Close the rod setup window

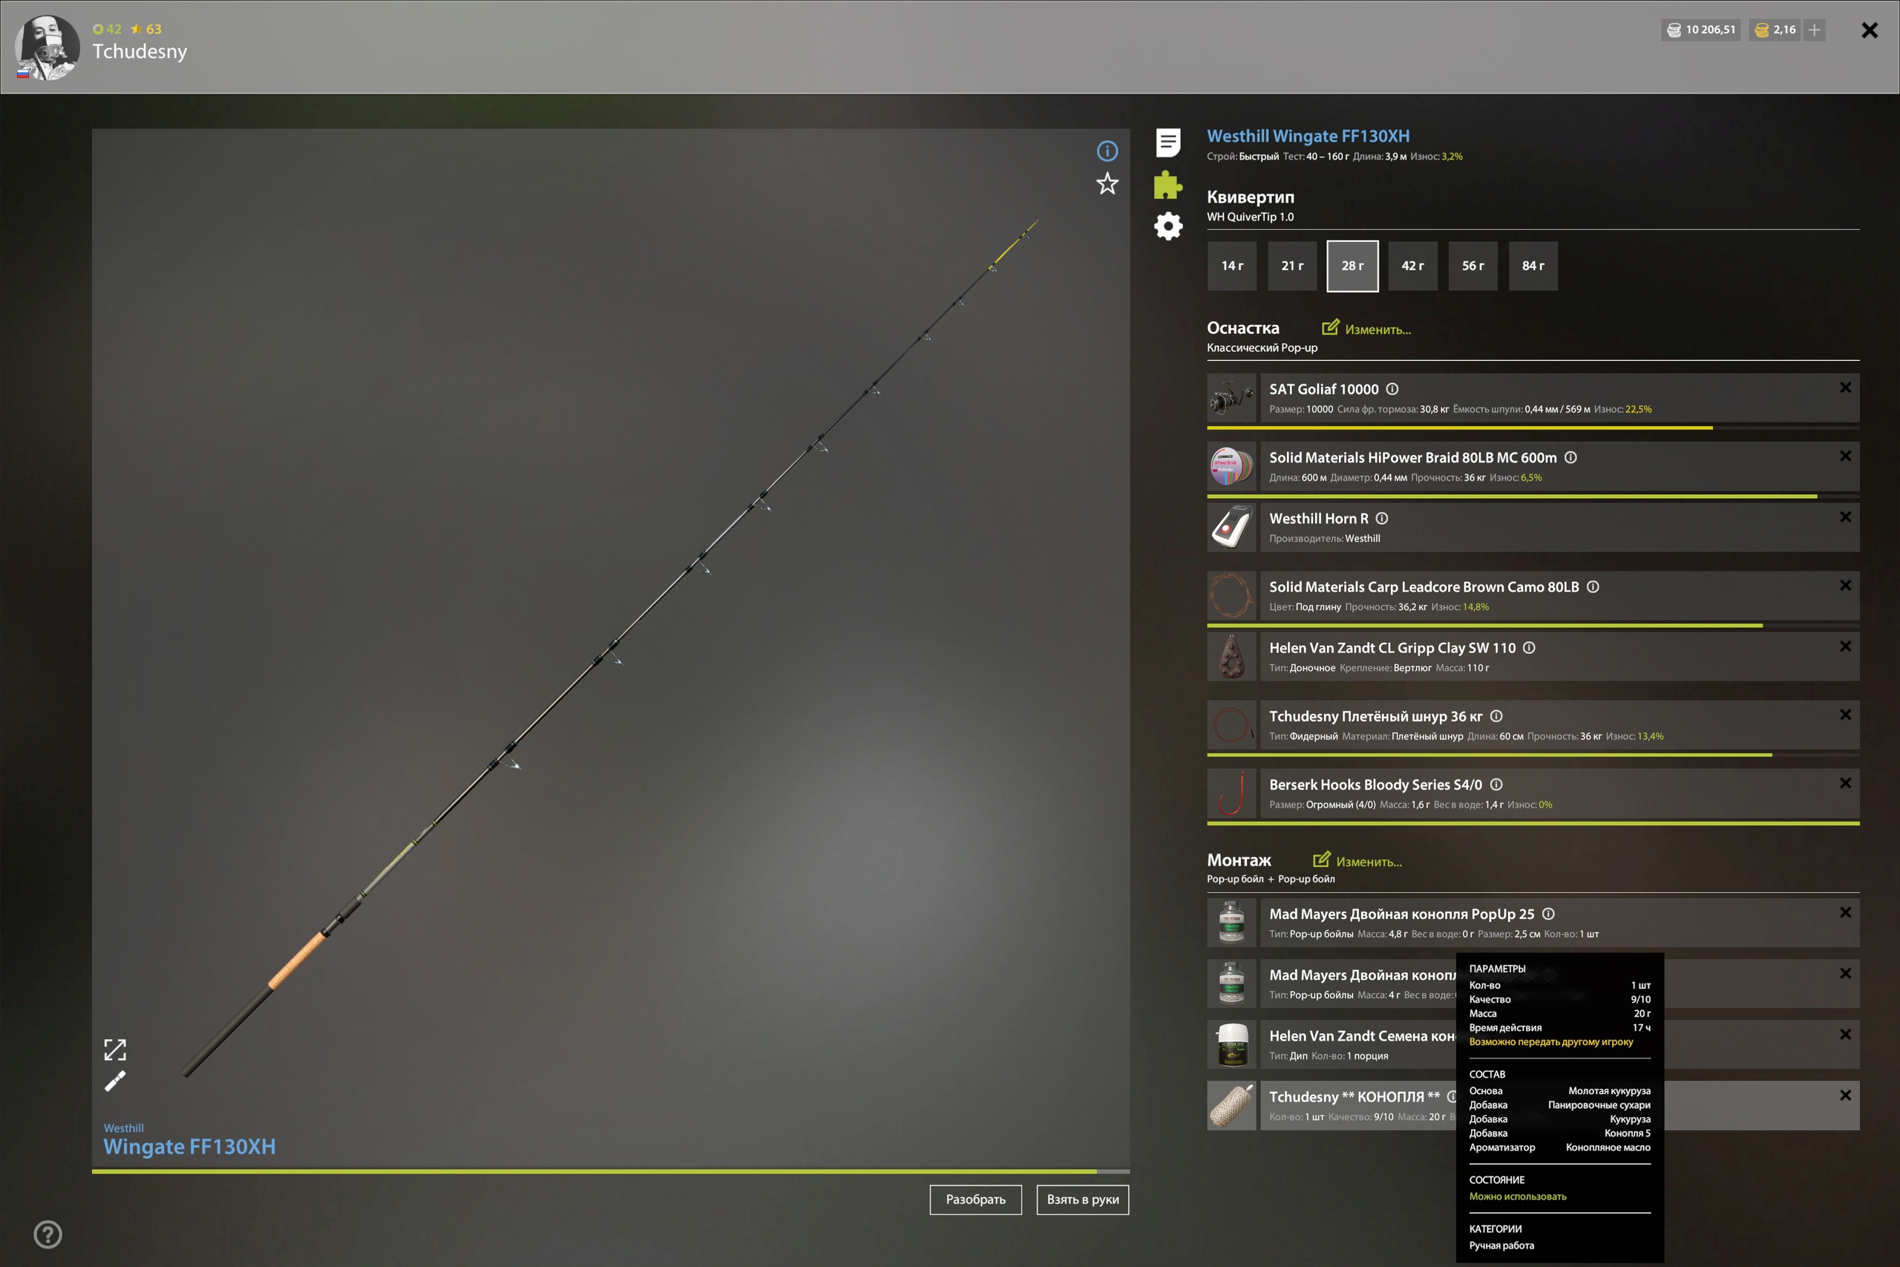(1870, 30)
